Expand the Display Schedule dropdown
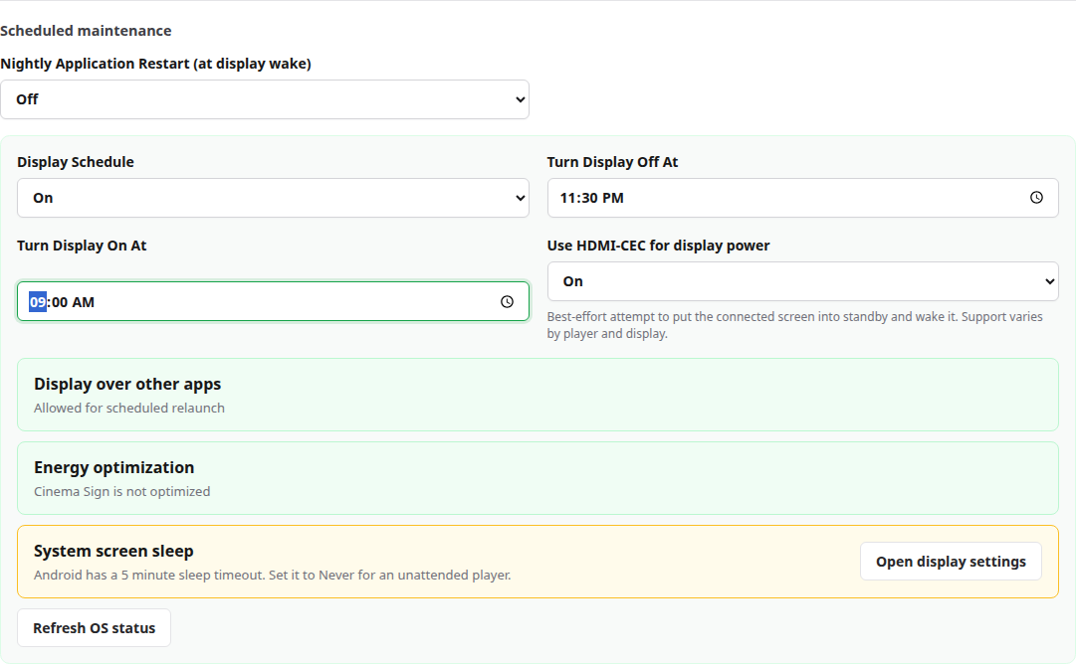1076x664 pixels. pos(273,198)
